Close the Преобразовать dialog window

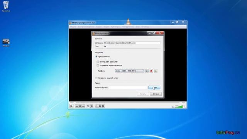coord(160,33)
